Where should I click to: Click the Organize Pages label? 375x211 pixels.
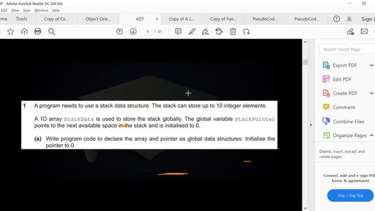coord(350,135)
